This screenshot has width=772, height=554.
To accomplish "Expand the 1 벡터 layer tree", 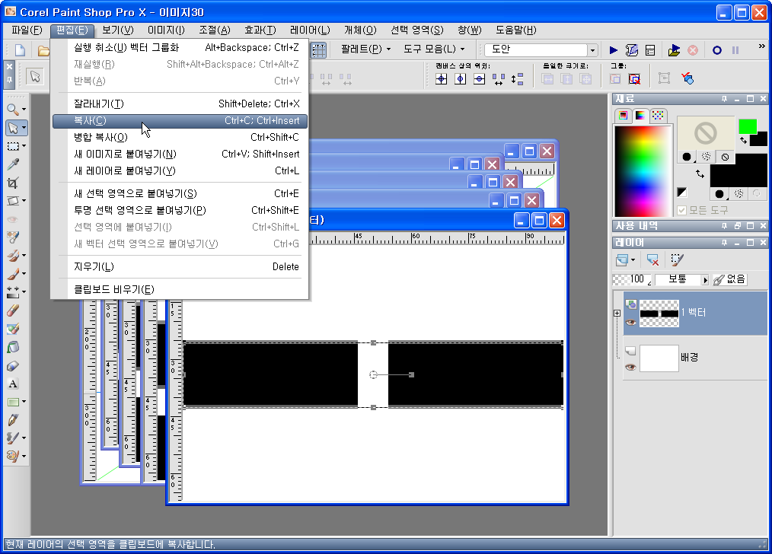I will (617, 313).
